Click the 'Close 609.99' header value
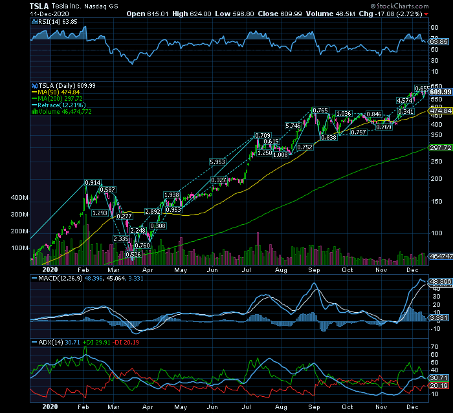 pyautogui.click(x=280, y=14)
